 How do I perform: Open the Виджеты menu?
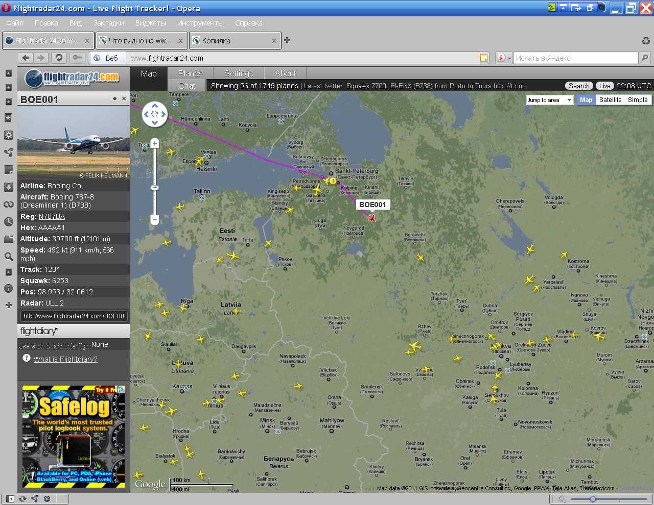coord(150,23)
